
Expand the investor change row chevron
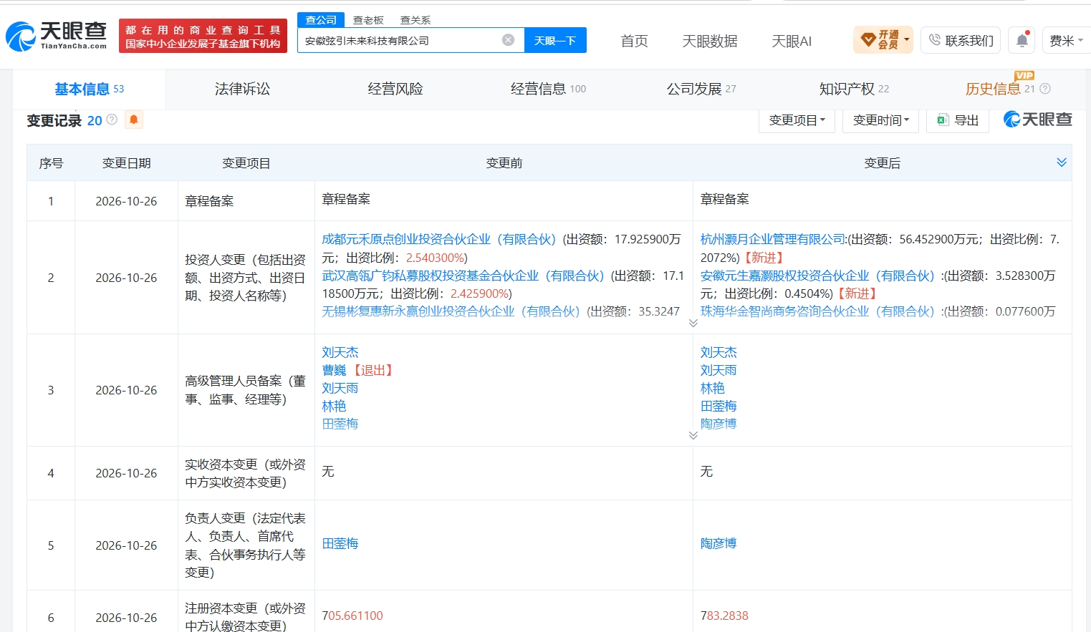pos(693,324)
